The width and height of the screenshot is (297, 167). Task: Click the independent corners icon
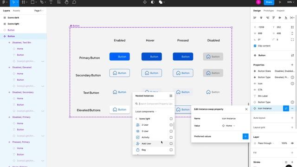(292, 39)
